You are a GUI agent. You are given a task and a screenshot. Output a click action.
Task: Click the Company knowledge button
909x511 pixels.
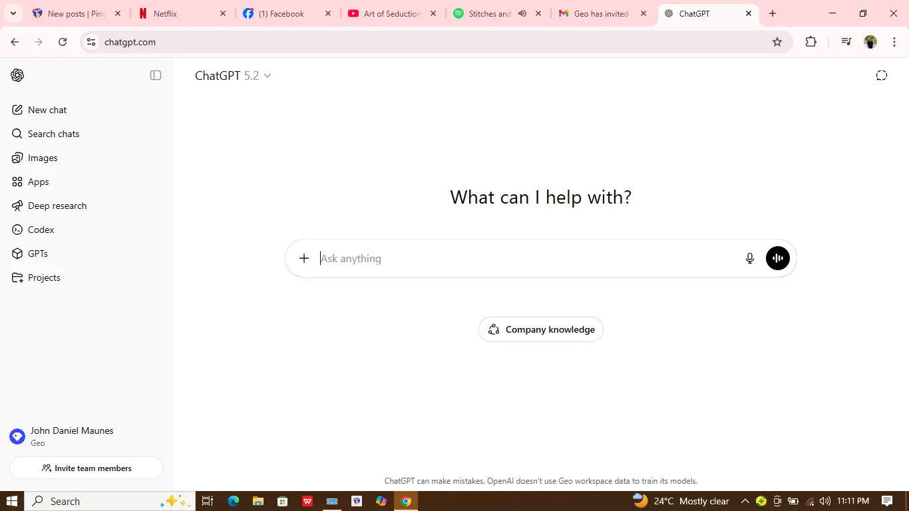(x=541, y=329)
